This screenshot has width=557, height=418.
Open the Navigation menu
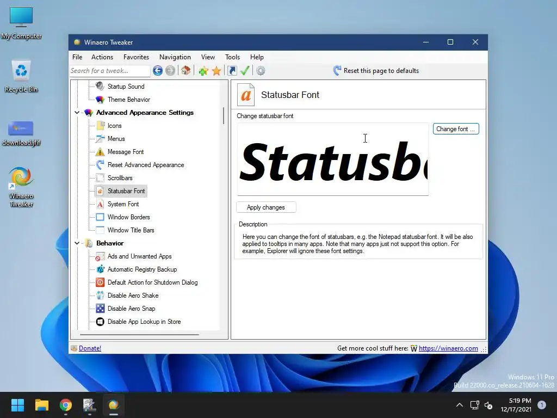click(175, 57)
